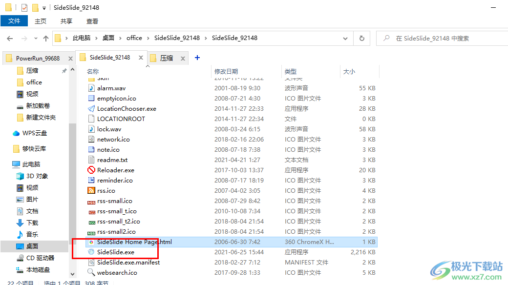Select the SideSlide.exe.manifest file icon
The height and width of the screenshot is (285, 508).
click(x=91, y=263)
